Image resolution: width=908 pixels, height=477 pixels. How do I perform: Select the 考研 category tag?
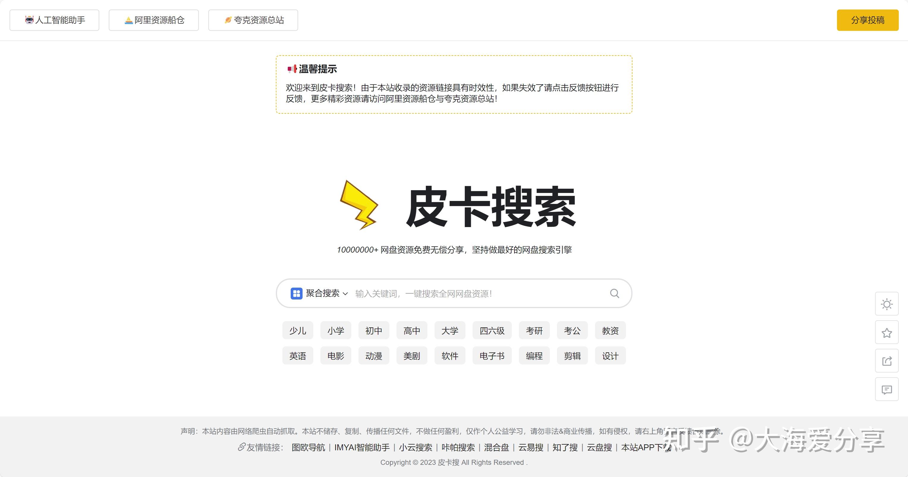(x=534, y=331)
